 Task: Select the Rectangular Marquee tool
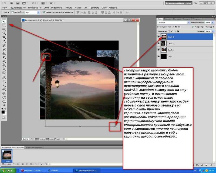(4, 25)
